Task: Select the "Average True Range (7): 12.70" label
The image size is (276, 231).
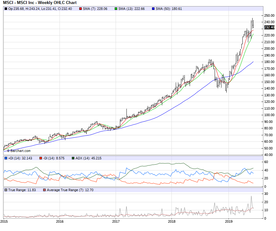Action: 70,190
